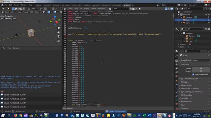This screenshot has height=118, width=211.
Task: Open the outliner filter funnel dropdown
Action: pyautogui.click(x=207, y=9)
